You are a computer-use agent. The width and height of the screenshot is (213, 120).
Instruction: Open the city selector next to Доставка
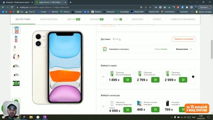(x=116, y=39)
